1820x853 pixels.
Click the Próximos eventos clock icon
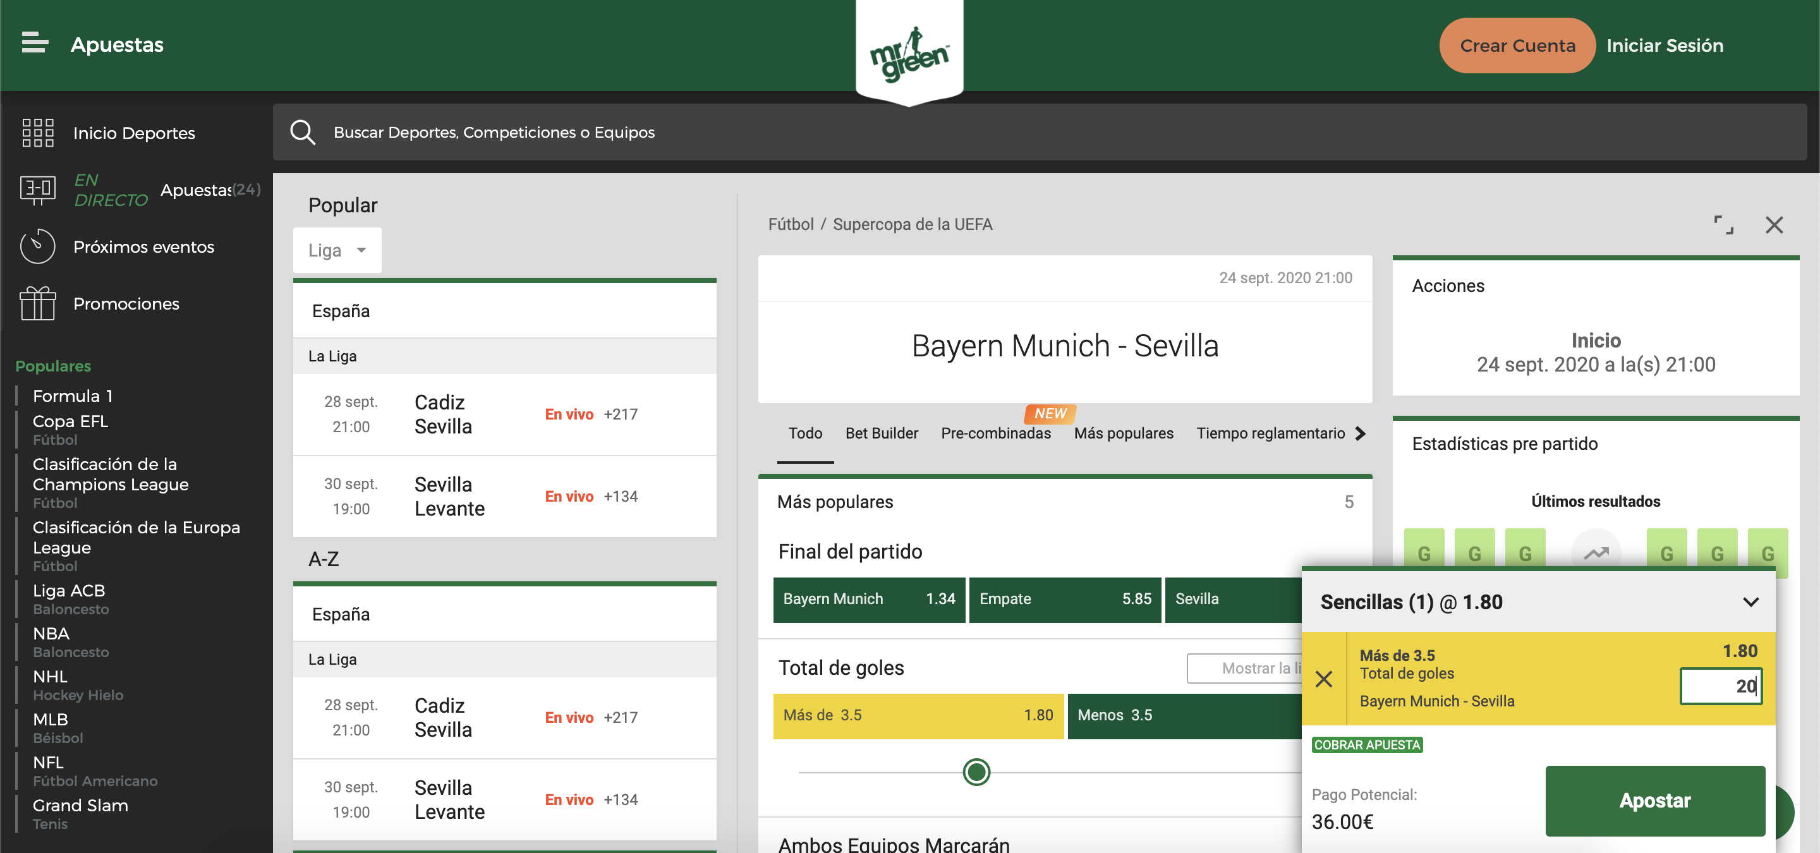37,246
